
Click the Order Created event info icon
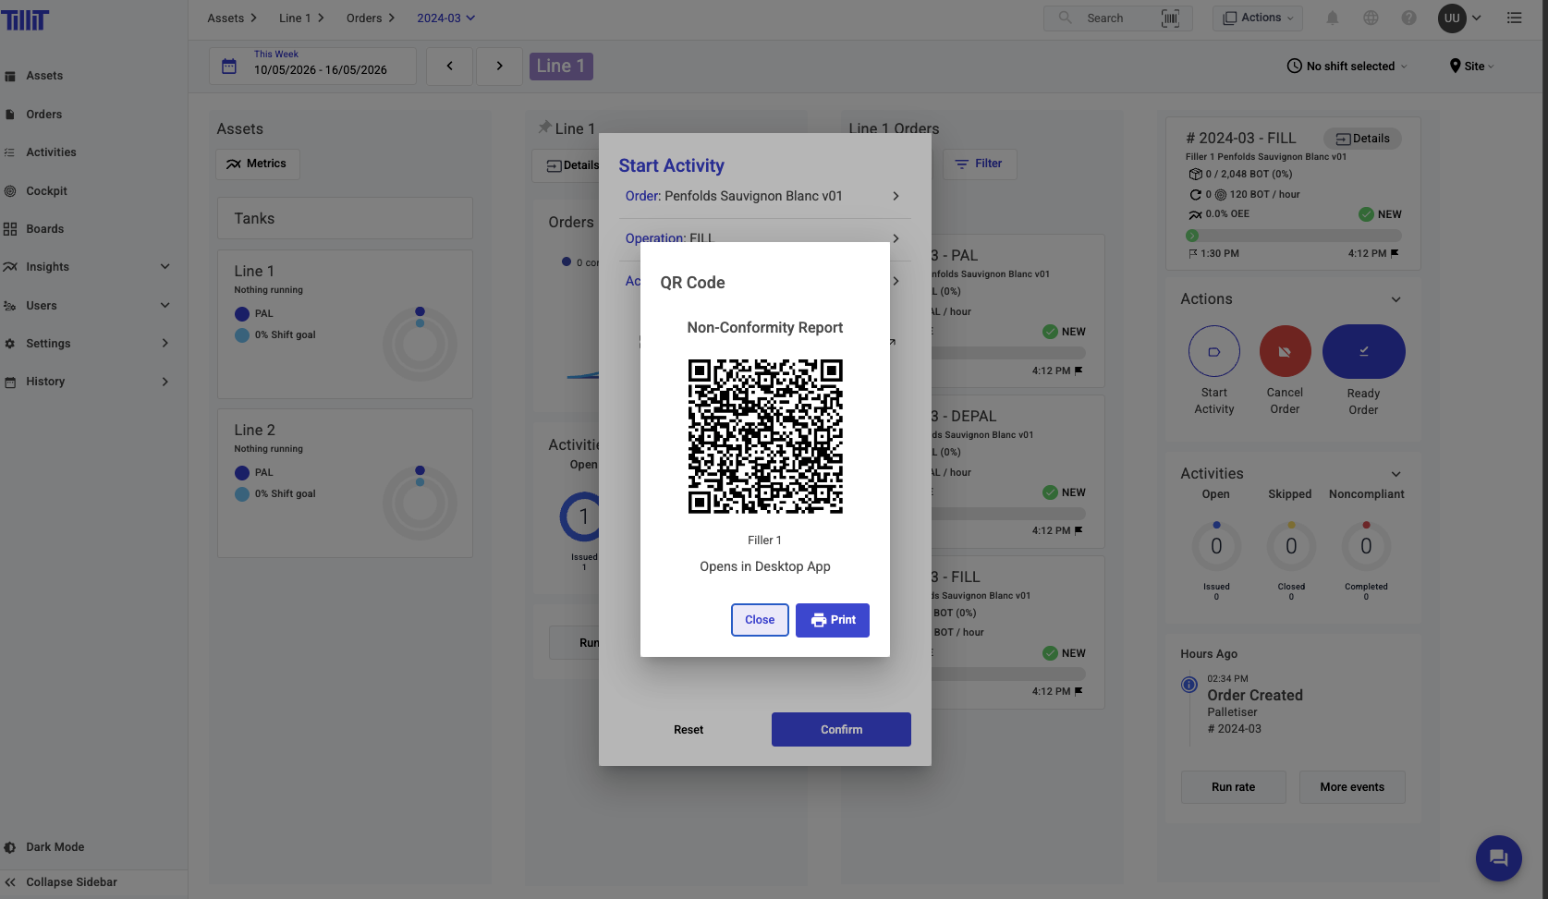[x=1189, y=685]
